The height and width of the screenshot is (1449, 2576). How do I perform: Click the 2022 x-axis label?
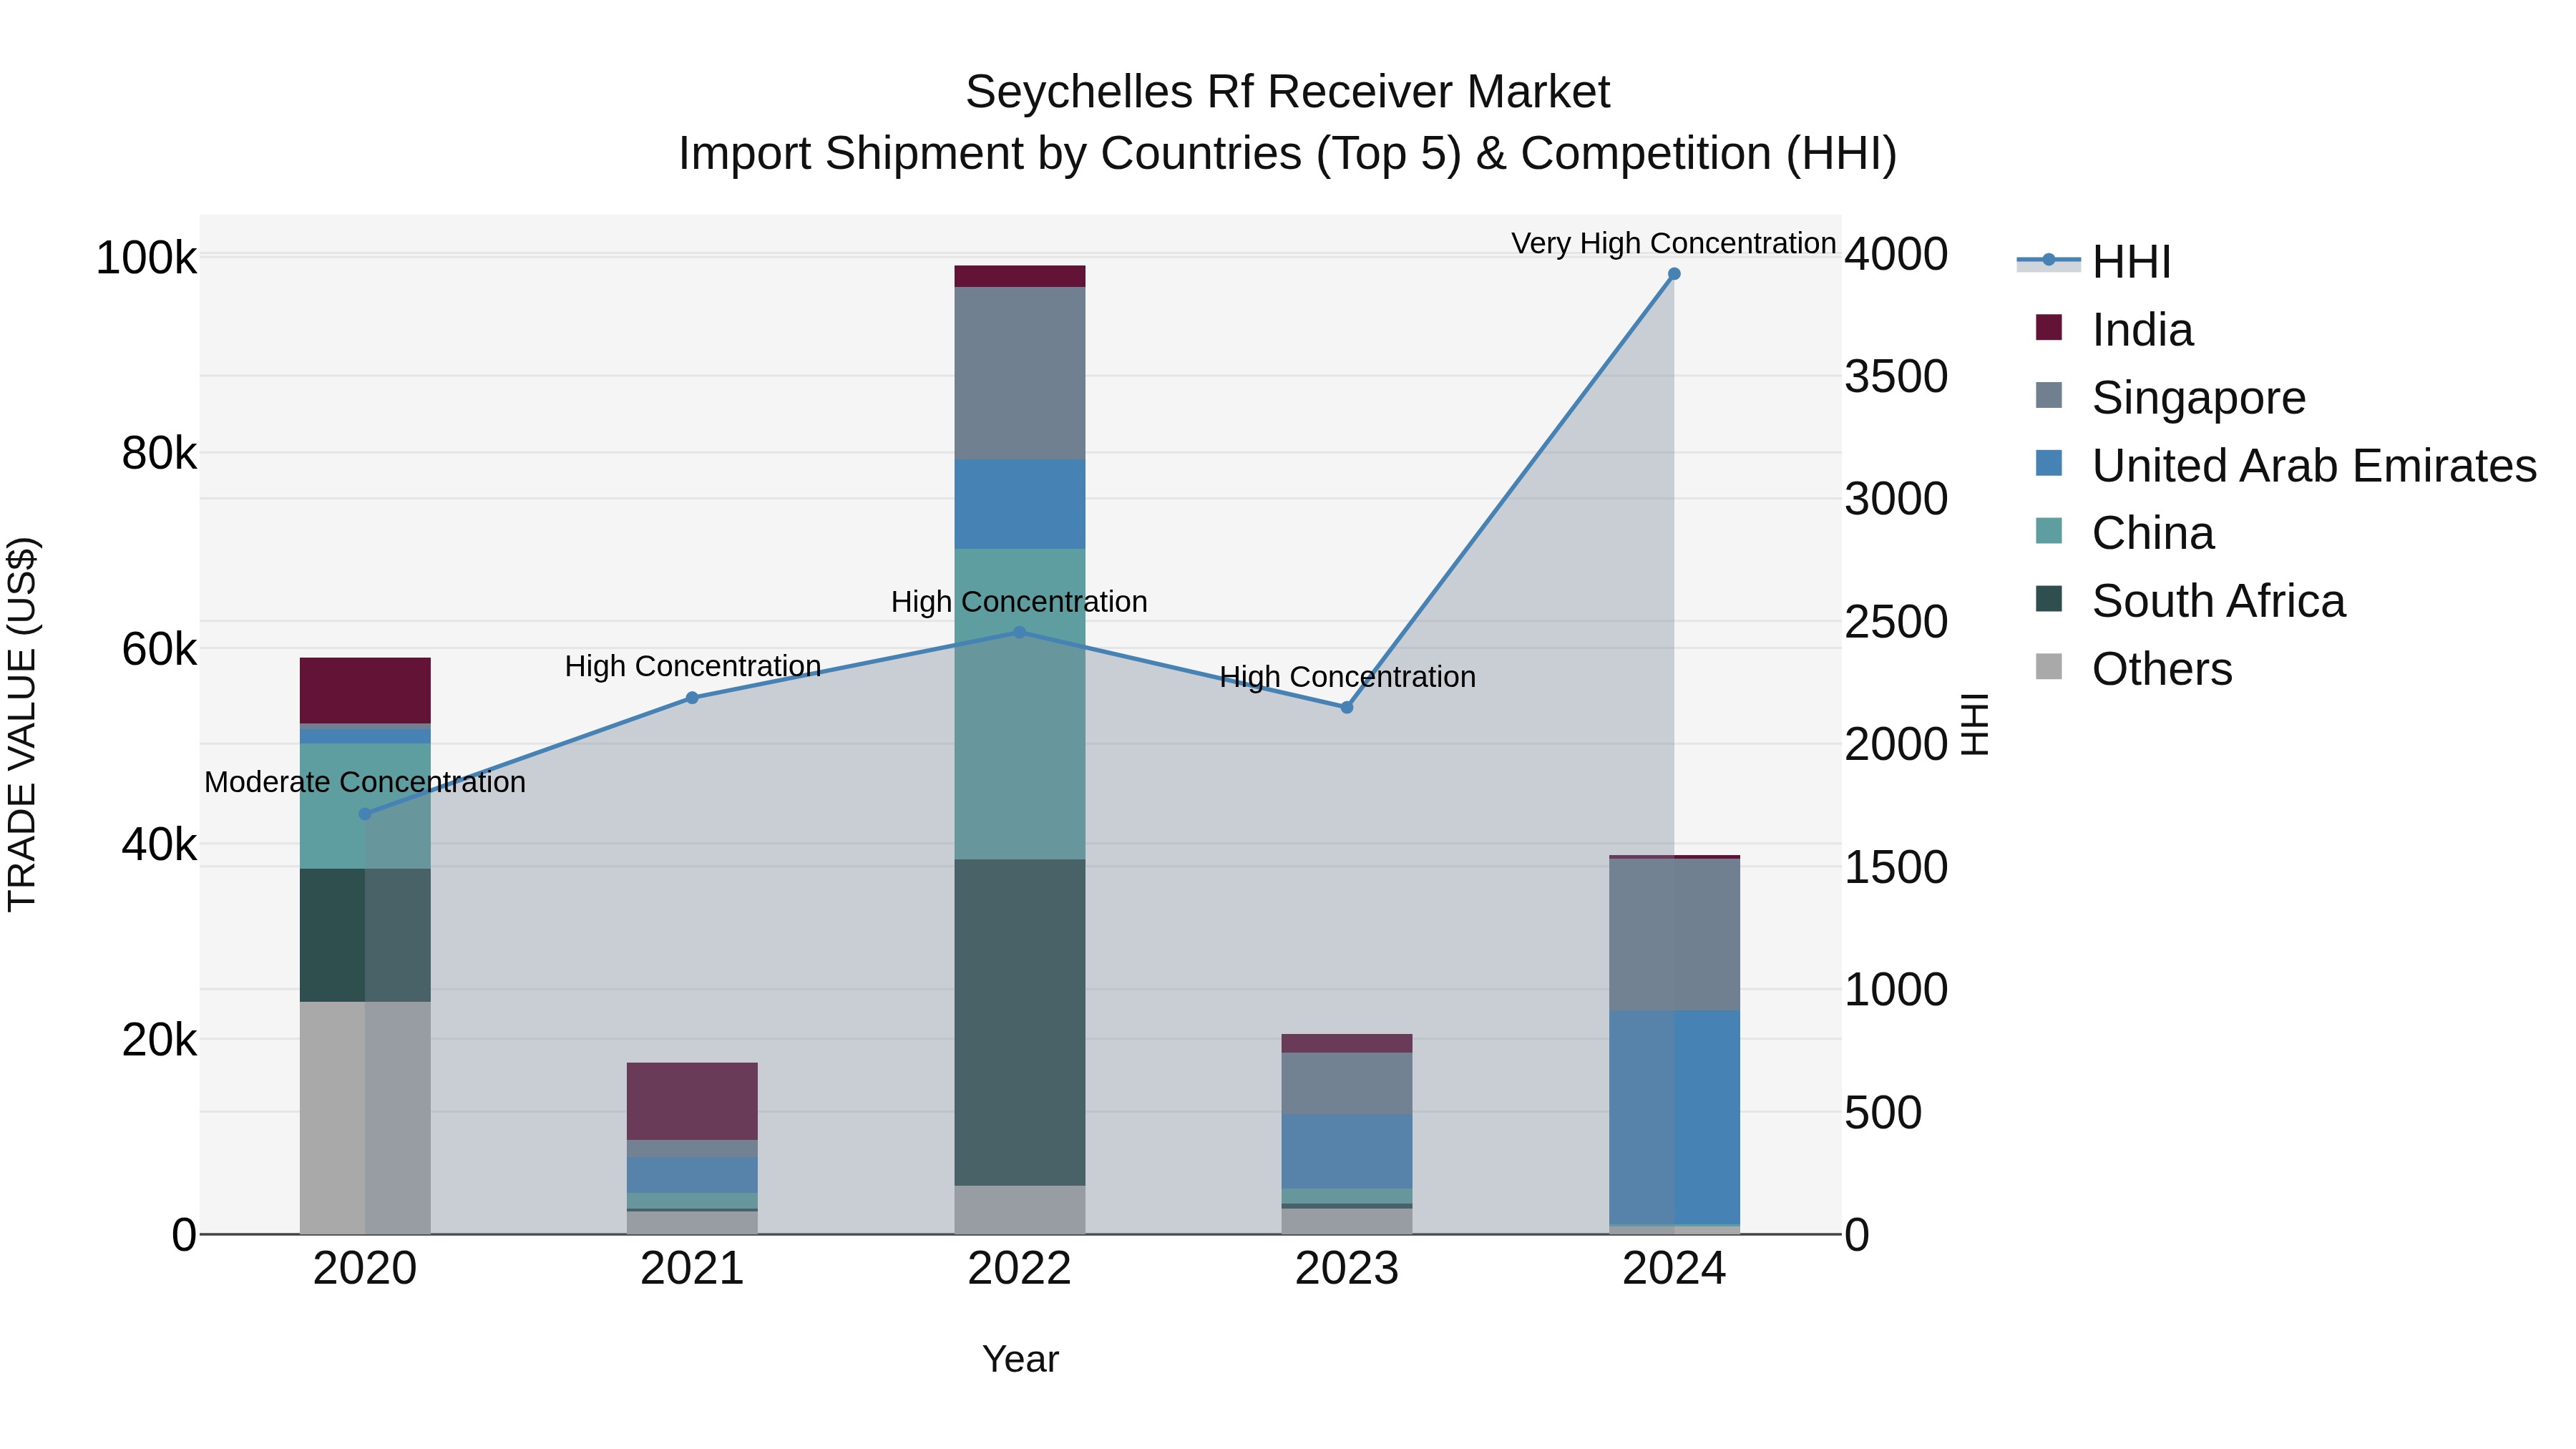point(1020,1269)
